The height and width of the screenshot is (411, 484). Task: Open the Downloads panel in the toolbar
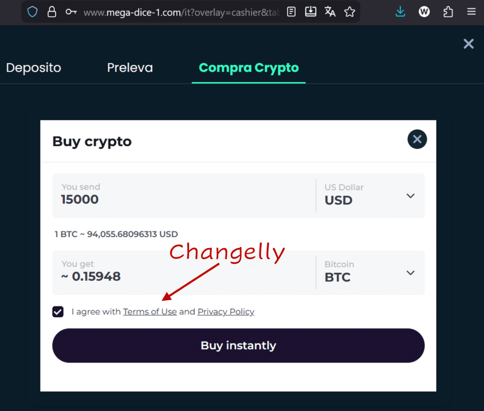point(400,12)
